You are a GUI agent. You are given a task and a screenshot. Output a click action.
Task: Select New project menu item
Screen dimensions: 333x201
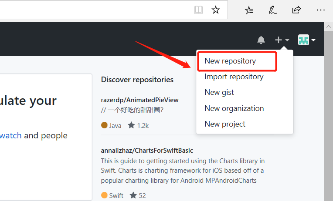tap(225, 124)
